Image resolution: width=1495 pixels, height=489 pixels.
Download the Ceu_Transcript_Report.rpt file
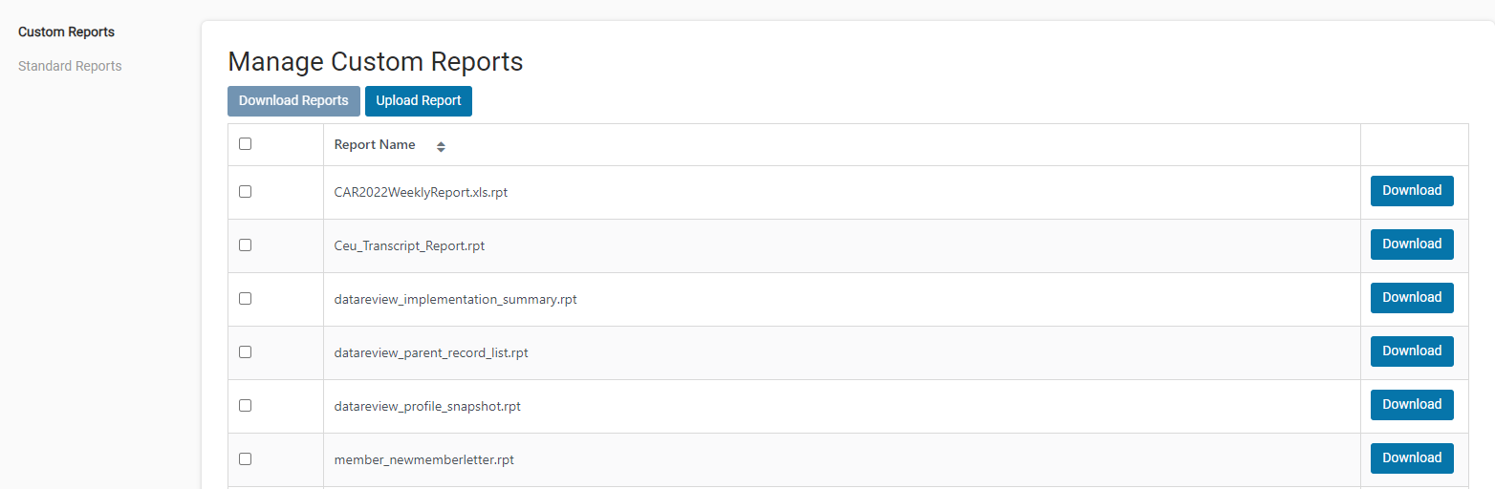1412,244
